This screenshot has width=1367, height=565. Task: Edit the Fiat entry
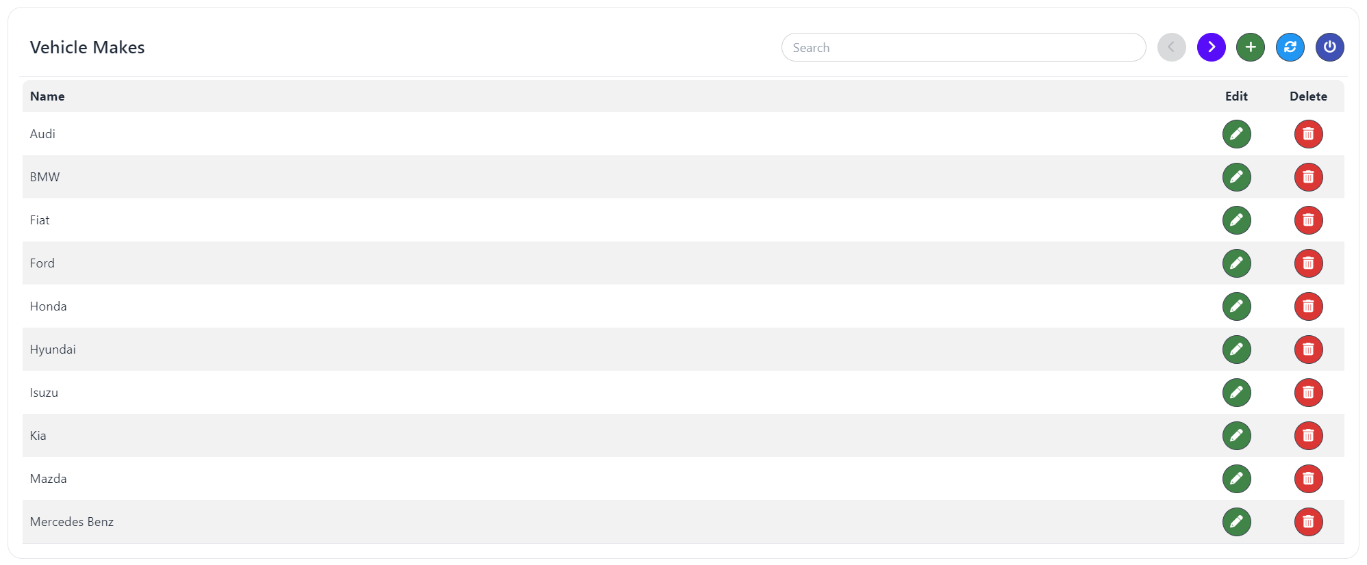[x=1236, y=220]
